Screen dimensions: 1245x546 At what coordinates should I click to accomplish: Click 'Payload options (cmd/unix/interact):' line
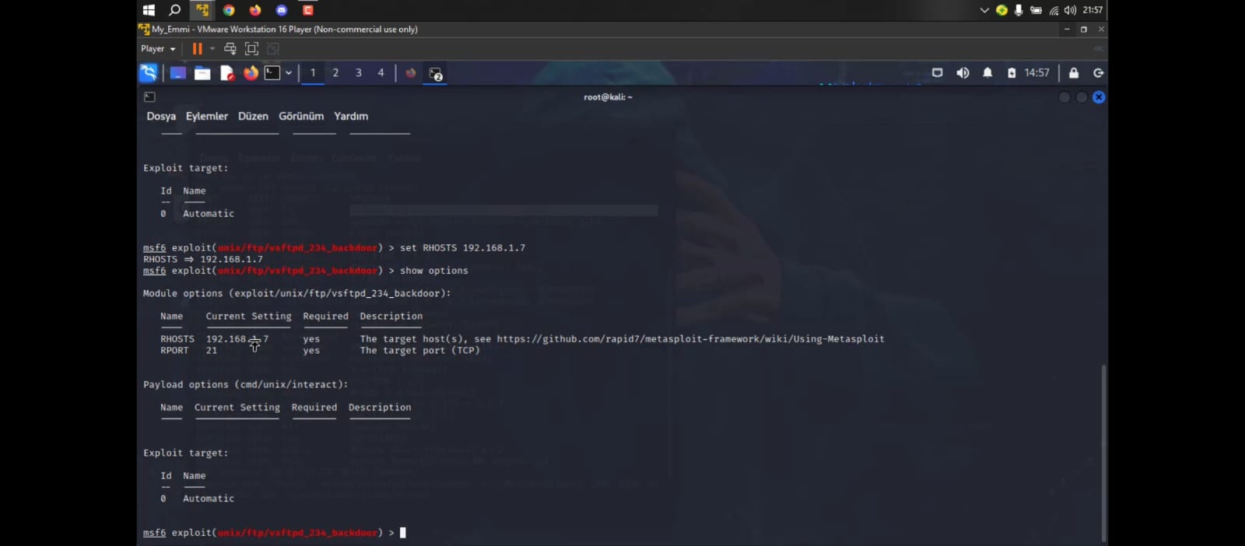(245, 385)
